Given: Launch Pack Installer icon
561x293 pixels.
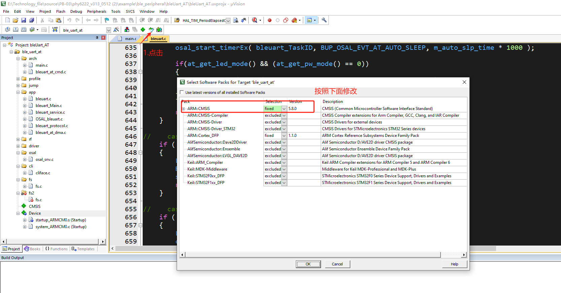Looking at the screenshot, I should coord(159,30).
